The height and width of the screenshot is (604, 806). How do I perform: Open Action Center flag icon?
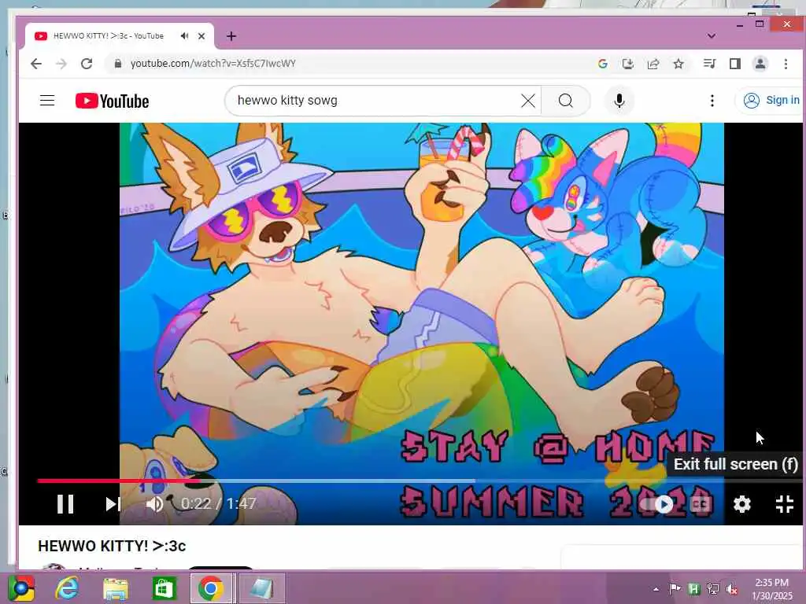(675, 589)
